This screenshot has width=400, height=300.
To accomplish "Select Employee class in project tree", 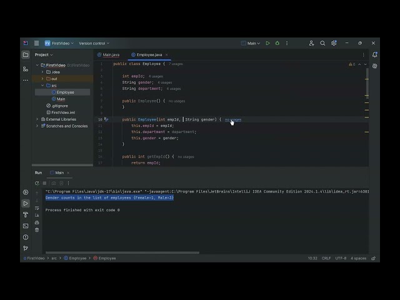I will pyautogui.click(x=62, y=92).
